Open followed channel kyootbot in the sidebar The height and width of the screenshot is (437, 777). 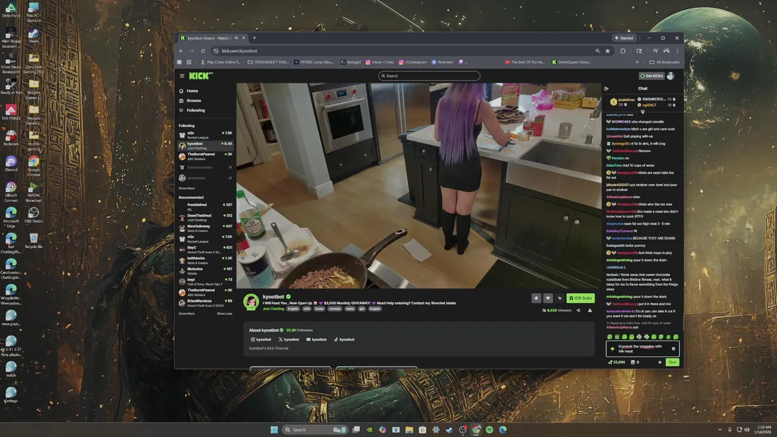tap(205, 146)
